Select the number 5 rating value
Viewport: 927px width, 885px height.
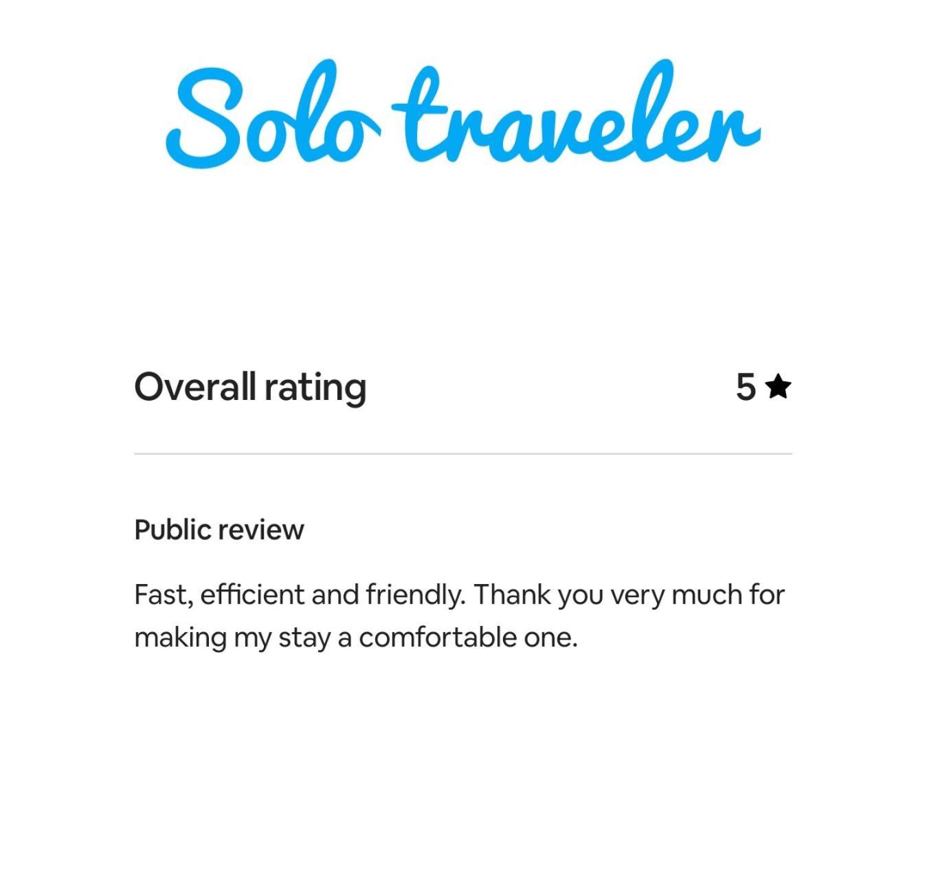(746, 387)
